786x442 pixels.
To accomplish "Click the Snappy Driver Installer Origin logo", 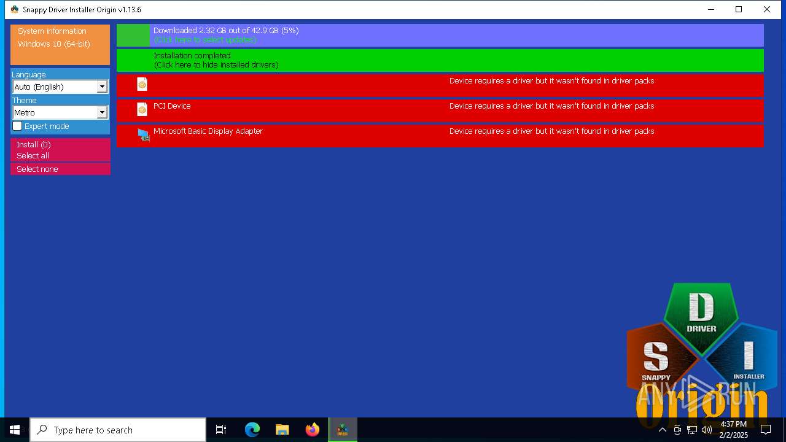I will point(702,356).
